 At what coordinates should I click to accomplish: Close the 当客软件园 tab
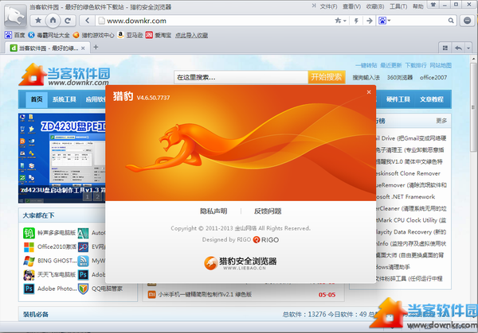click(x=83, y=48)
